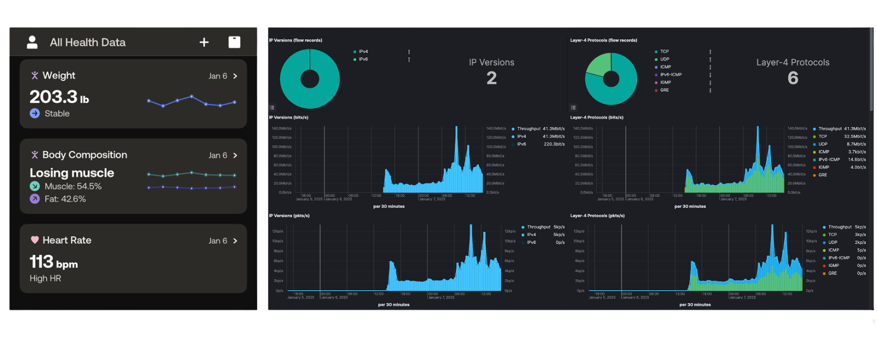Click the High HR status text
The width and height of the screenshot is (877, 341).
point(45,279)
